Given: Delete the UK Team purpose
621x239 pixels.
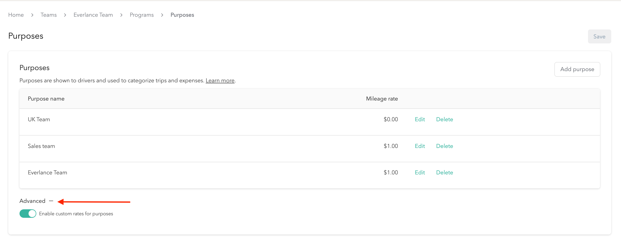Looking at the screenshot, I should click(444, 119).
